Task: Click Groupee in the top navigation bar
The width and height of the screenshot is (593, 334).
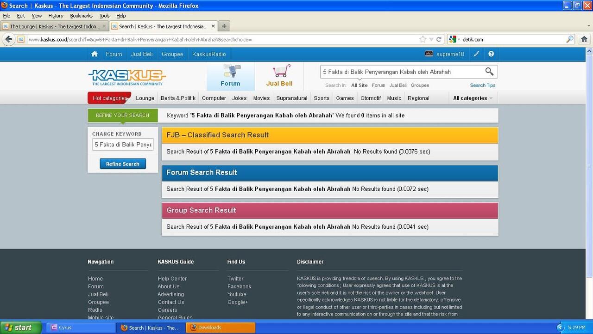Action: (x=172, y=54)
